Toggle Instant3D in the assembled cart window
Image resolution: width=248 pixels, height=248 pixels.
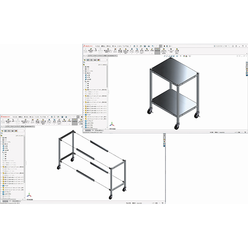(157, 51)
